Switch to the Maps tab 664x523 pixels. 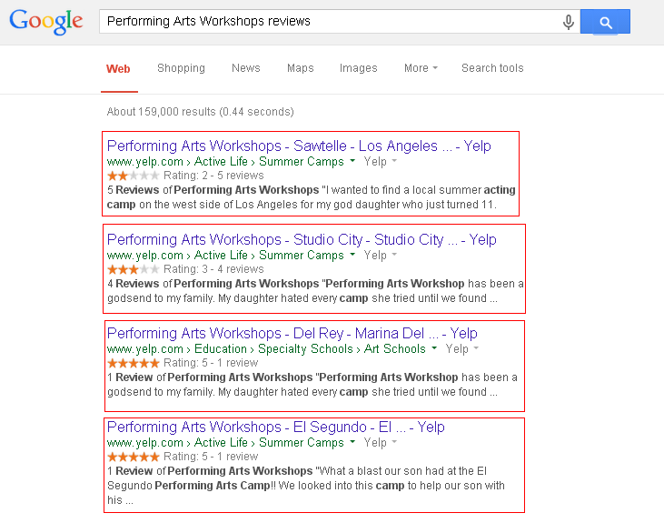coord(300,68)
